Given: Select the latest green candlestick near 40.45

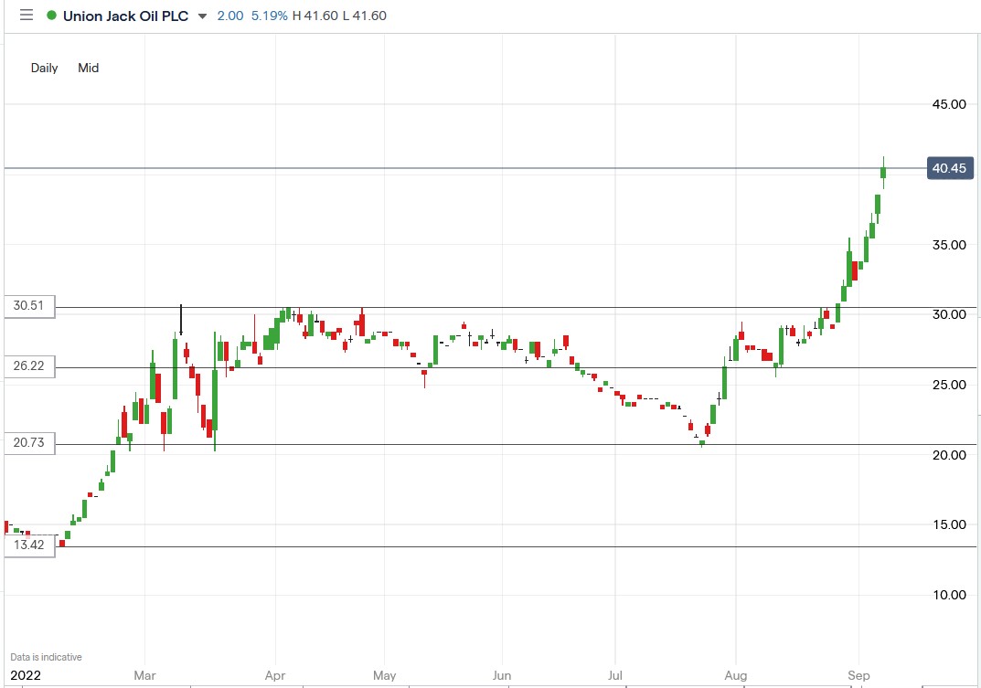Looking at the screenshot, I should [883, 174].
